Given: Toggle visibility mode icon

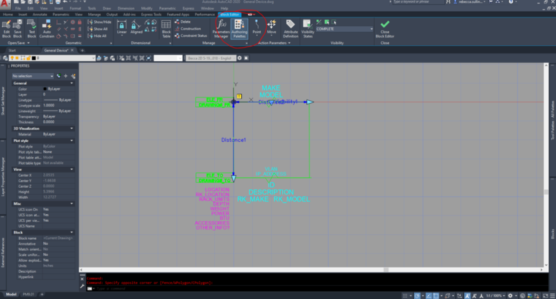Looking at the screenshot, I should coord(319,22).
